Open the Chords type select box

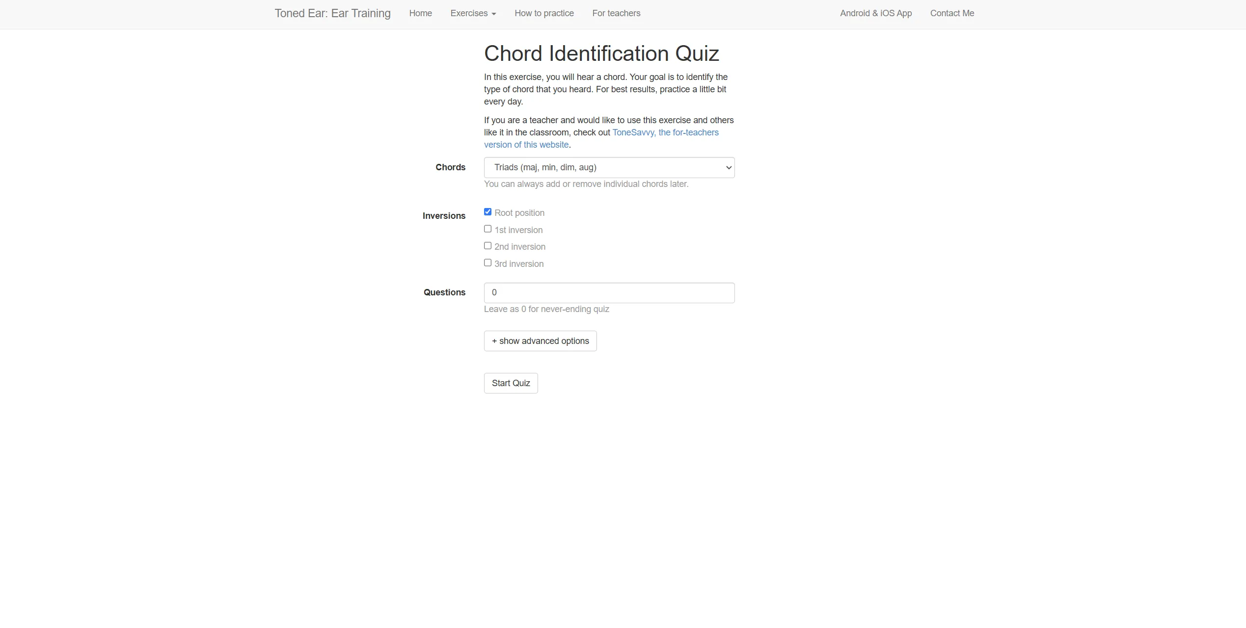[609, 168]
